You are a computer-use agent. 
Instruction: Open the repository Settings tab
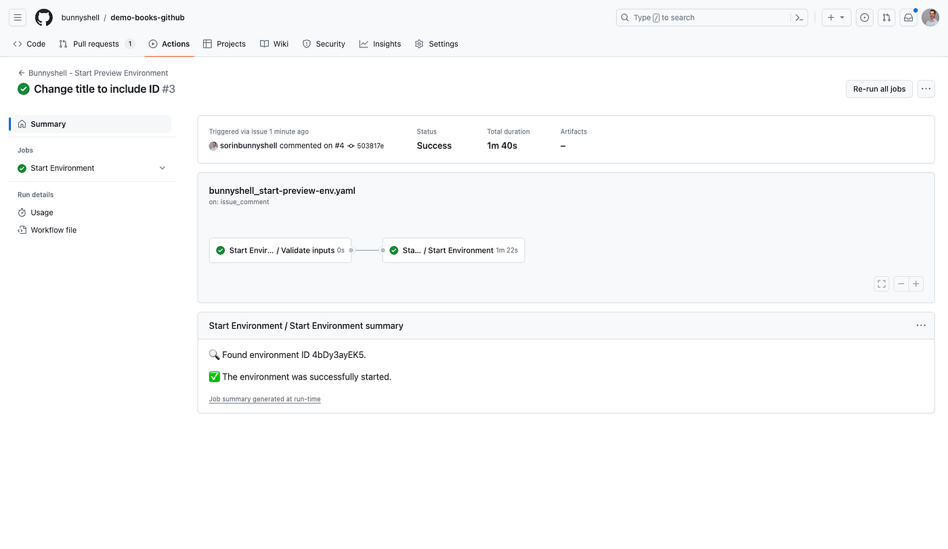[437, 44]
